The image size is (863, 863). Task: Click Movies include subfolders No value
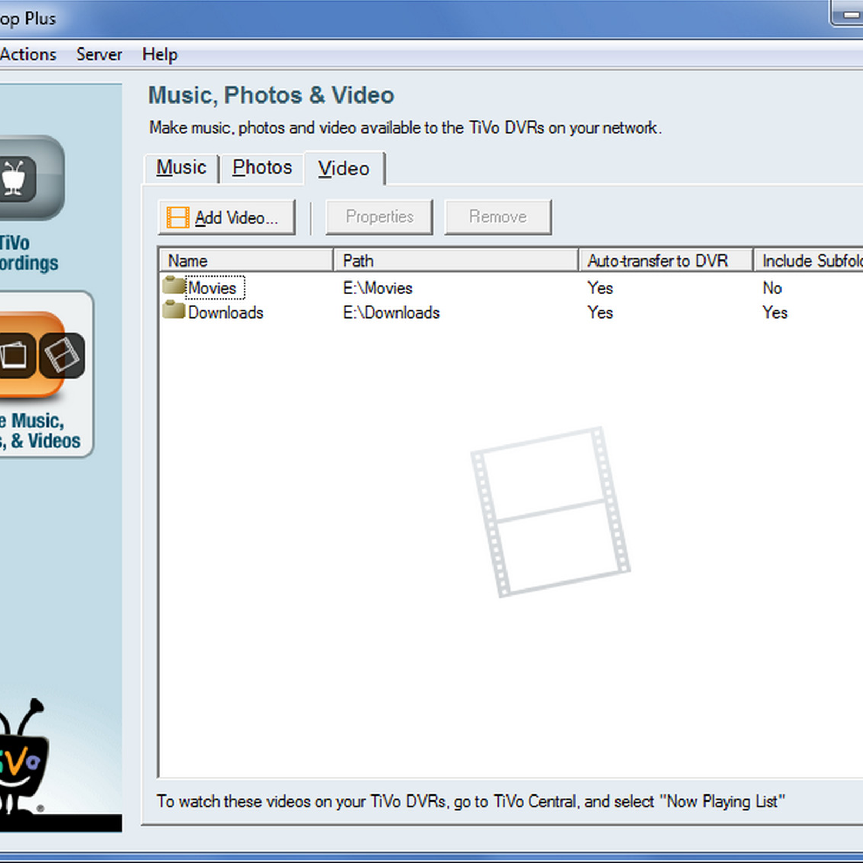pos(772,288)
